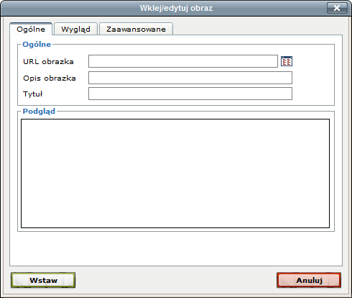Click the Tytuł field label
The image size is (352, 298).
click(32, 94)
